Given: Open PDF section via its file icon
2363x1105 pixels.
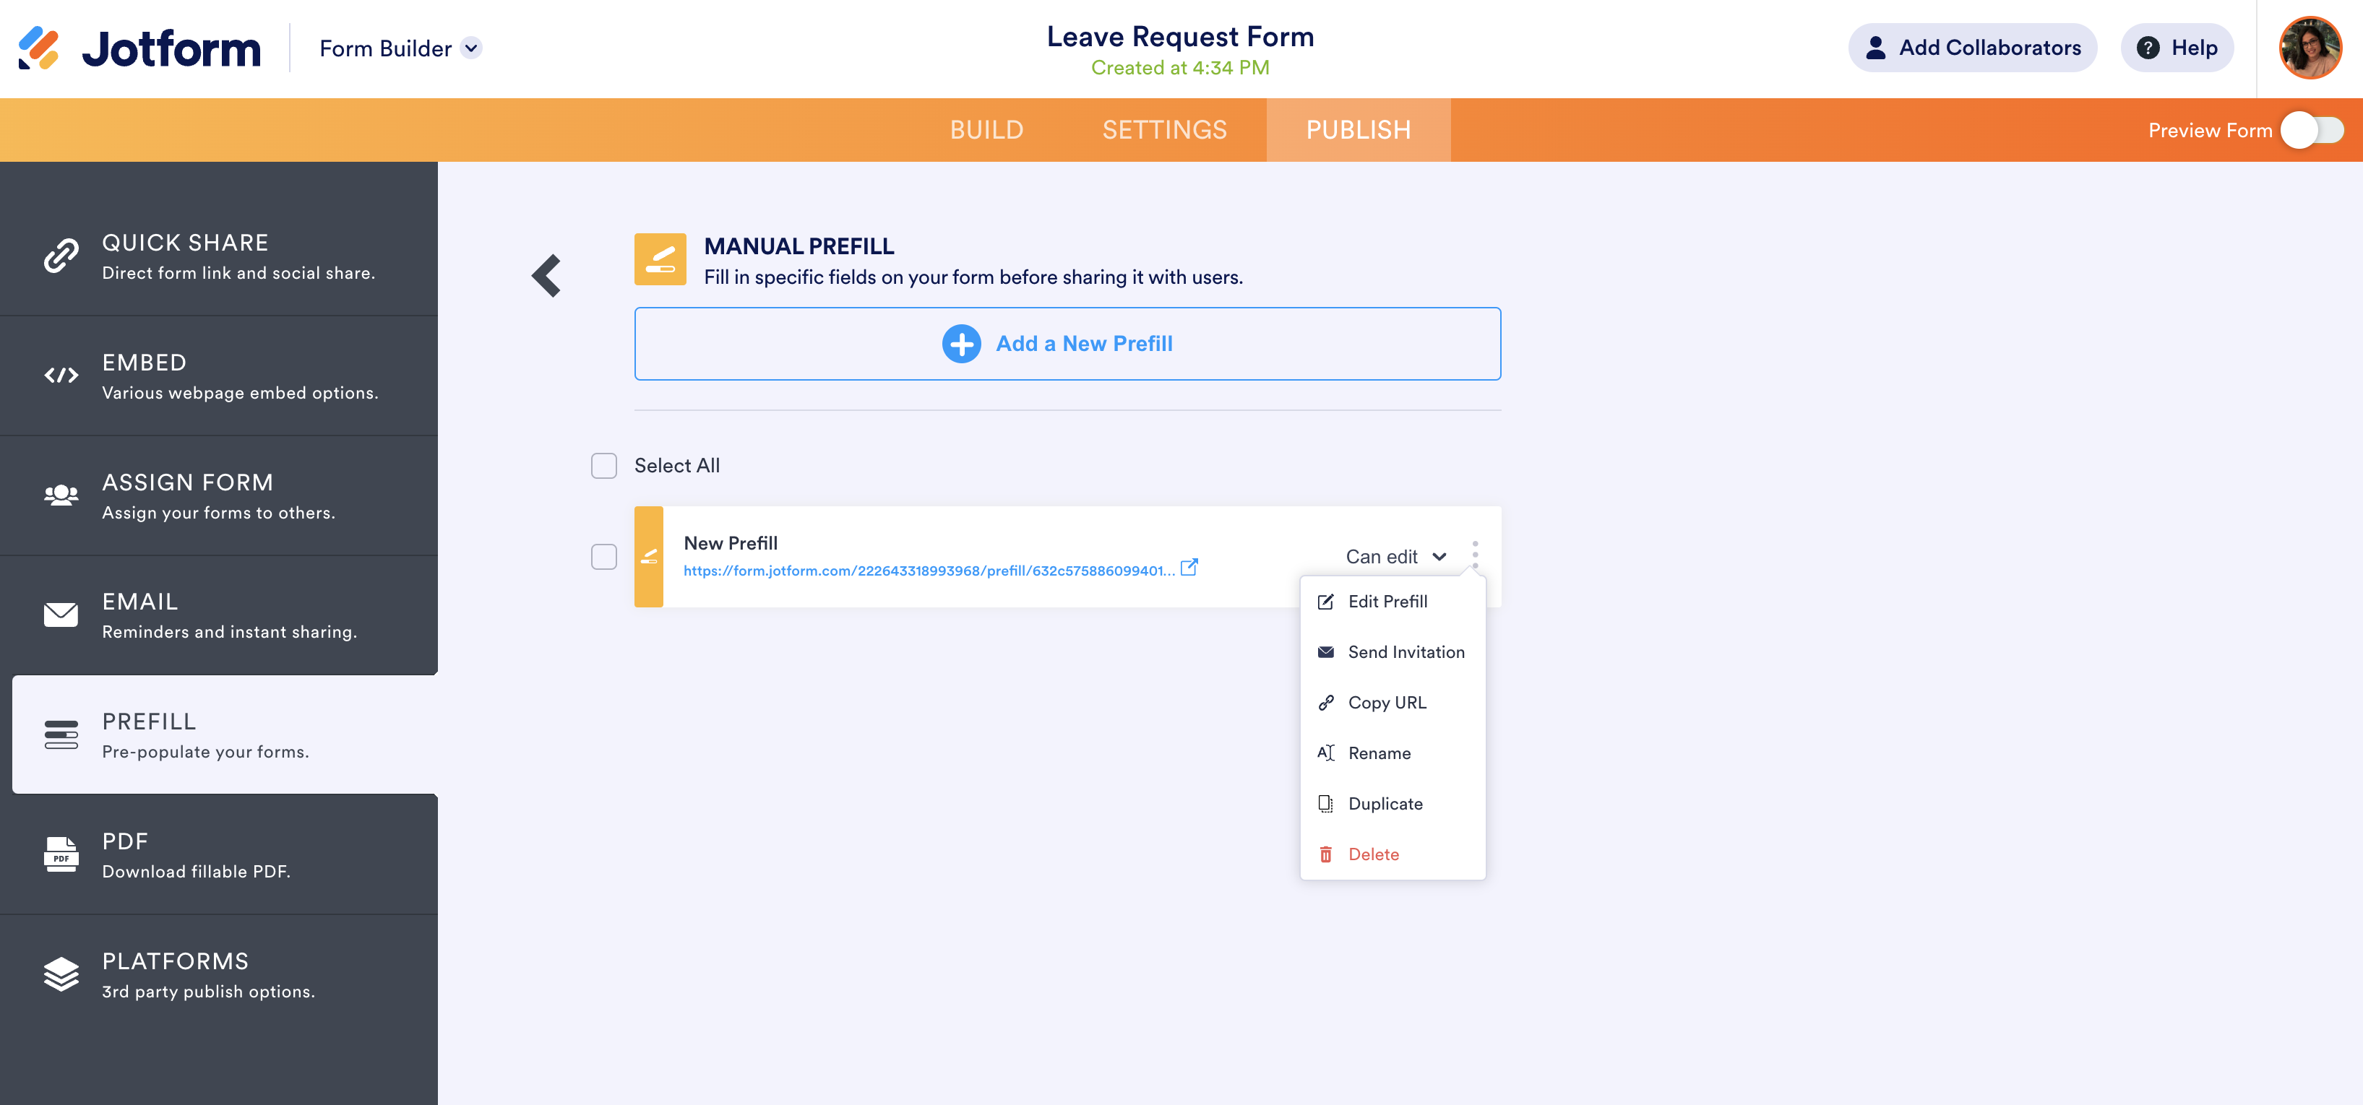Looking at the screenshot, I should [61, 854].
